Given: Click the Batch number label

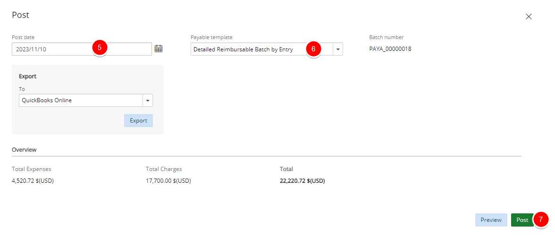Looking at the screenshot, I should (x=387, y=37).
